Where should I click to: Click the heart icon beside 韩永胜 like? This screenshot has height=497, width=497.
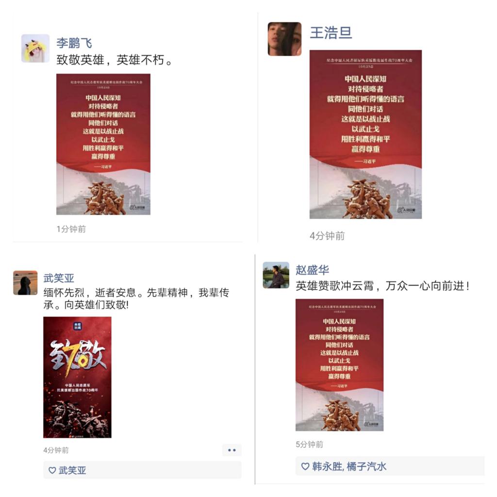(305, 466)
